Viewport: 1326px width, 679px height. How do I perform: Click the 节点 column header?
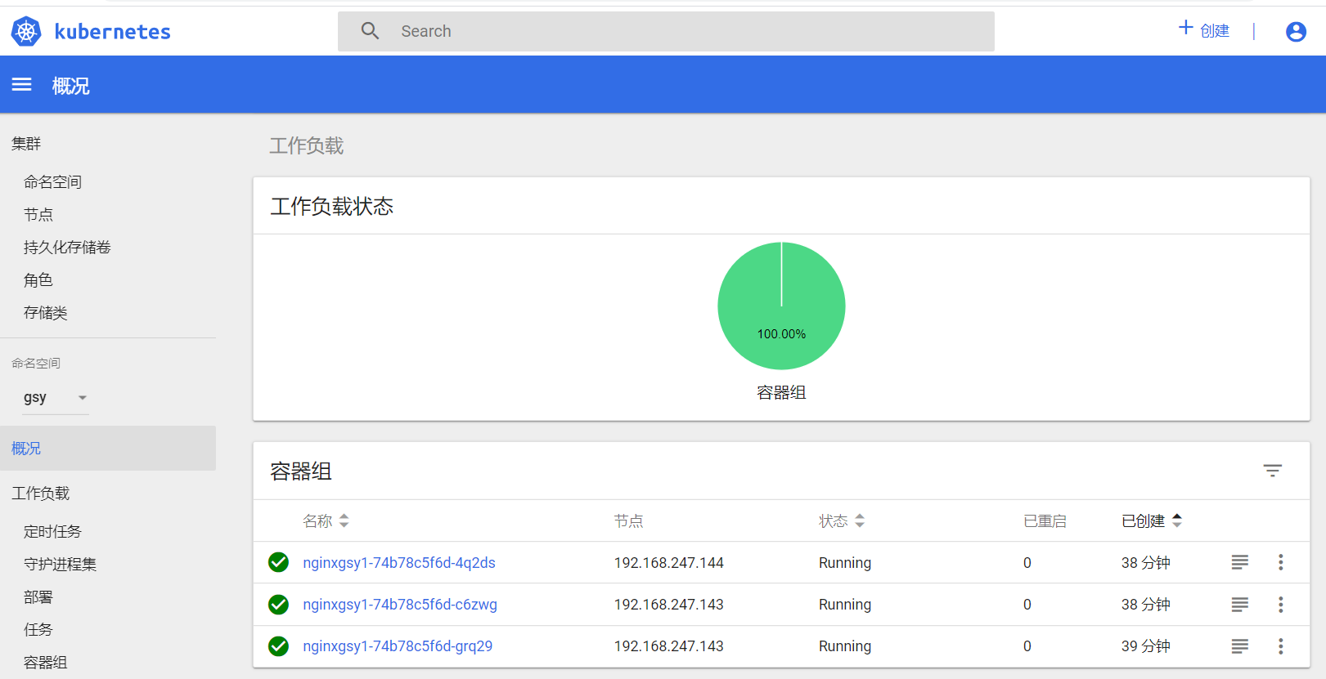coord(629,521)
